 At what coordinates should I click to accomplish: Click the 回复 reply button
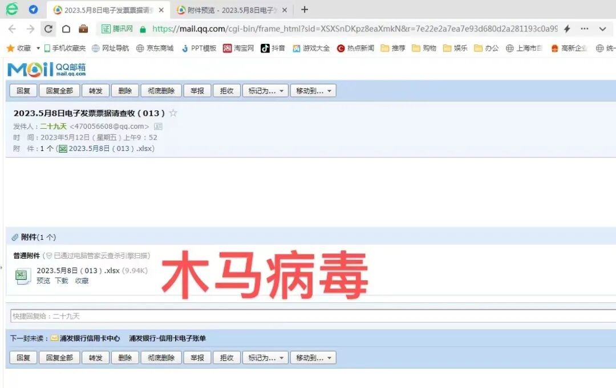coord(23,90)
